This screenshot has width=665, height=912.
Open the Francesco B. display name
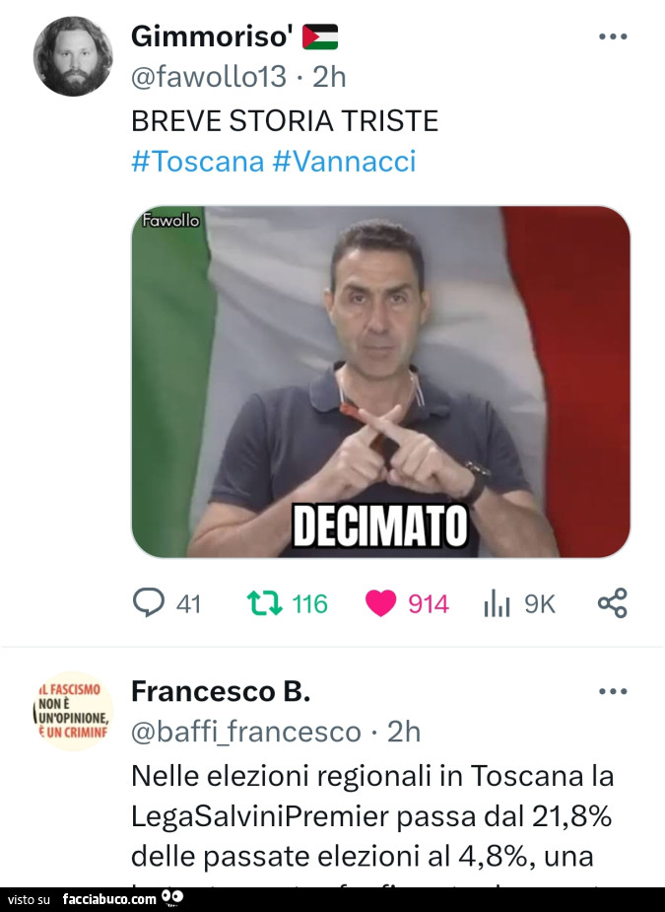[x=221, y=691]
